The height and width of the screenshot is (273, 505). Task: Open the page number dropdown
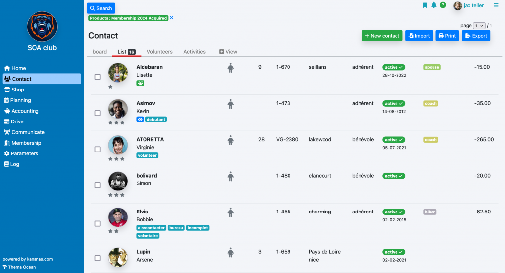tap(479, 26)
